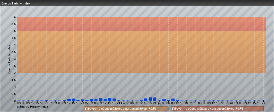Click the y-axis value 6
The width and height of the screenshot is (274, 112).
pos(15,17)
